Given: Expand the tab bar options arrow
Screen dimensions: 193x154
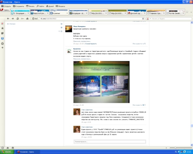Looking at the screenshot, I should [191, 12].
